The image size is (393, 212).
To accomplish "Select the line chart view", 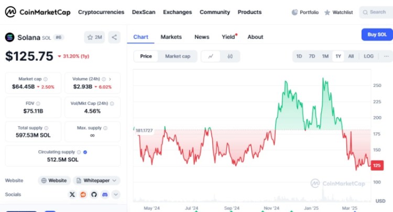I will (211, 56).
